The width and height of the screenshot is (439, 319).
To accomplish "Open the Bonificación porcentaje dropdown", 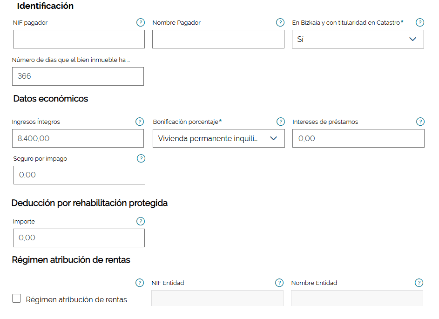I will pos(218,138).
